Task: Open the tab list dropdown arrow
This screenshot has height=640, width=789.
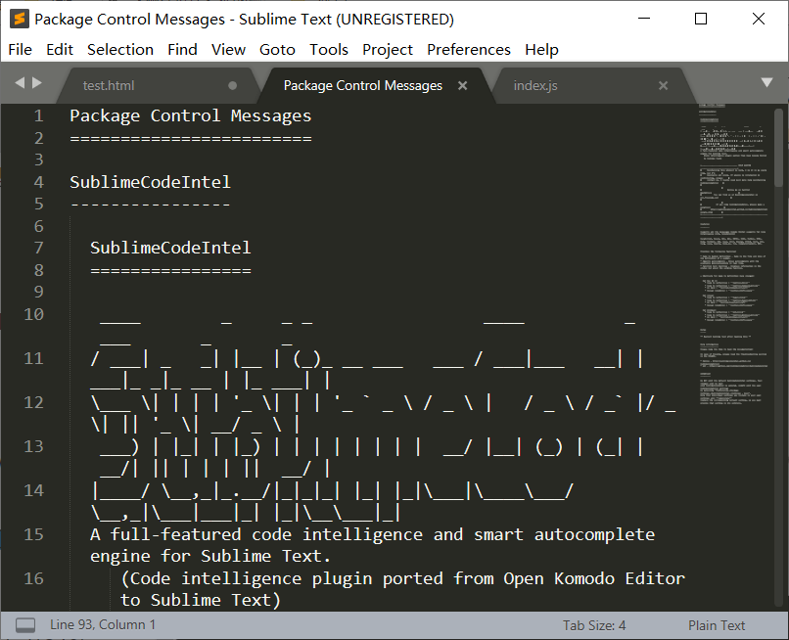Action: [x=766, y=82]
